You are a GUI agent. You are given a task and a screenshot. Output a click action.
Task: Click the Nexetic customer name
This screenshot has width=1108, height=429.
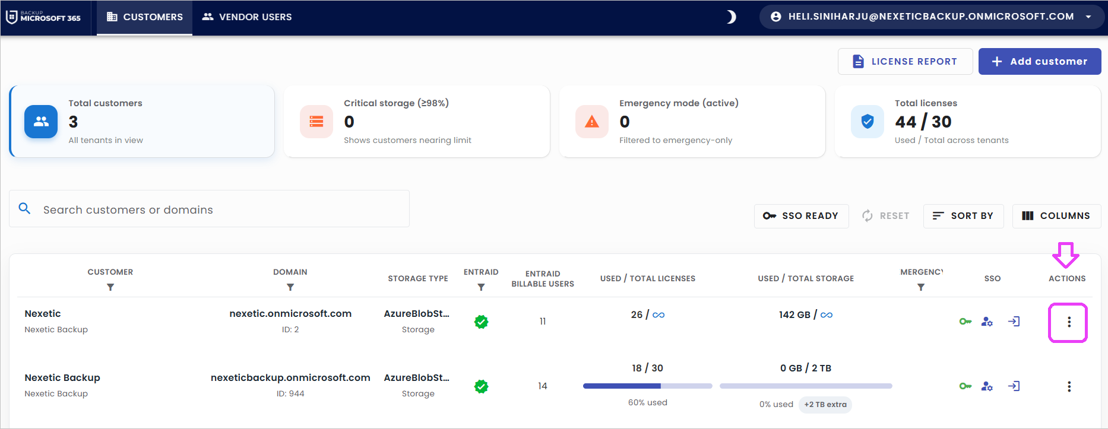[43, 313]
